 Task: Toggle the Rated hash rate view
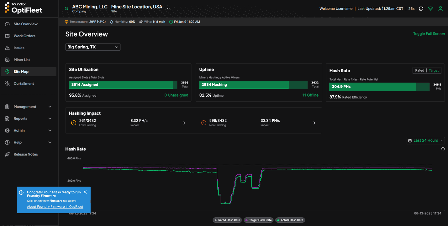(x=419, y=70)
